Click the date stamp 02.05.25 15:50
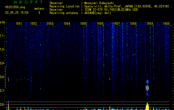This screenshot has width=174, height=110. pyautogui.click(x=17, y=13)
